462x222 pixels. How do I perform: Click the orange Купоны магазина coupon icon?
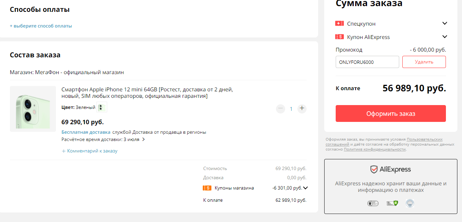click(207, 188)
